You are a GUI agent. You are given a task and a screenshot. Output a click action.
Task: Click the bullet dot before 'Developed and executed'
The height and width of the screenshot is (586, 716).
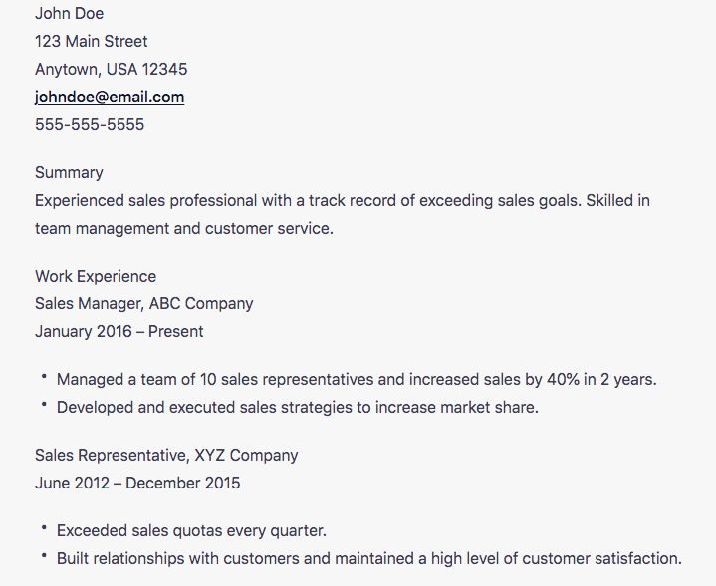click(45, 405)
